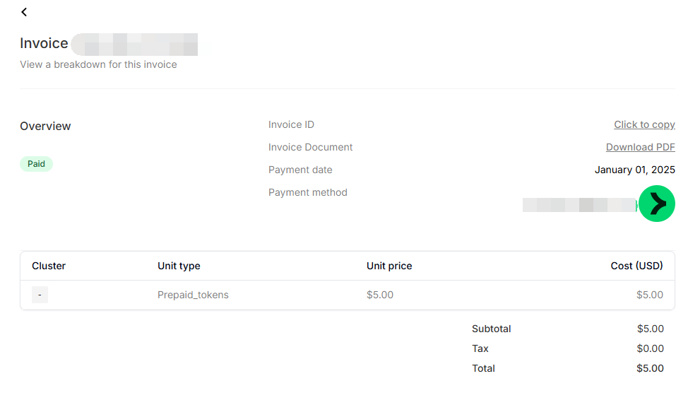Click the Overview section heading
The height and width of the screenshot is (417, 700).
tap(45, 127)
